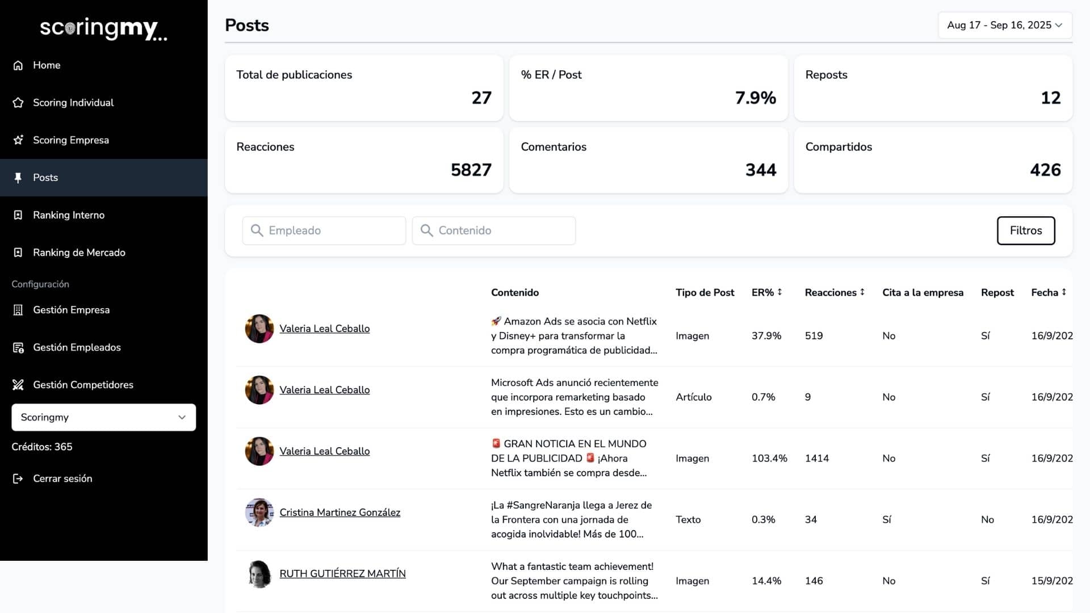Expand the Scoringmy company selector
This screenshot has width=1090, height=613.
(x=103, y=417)
